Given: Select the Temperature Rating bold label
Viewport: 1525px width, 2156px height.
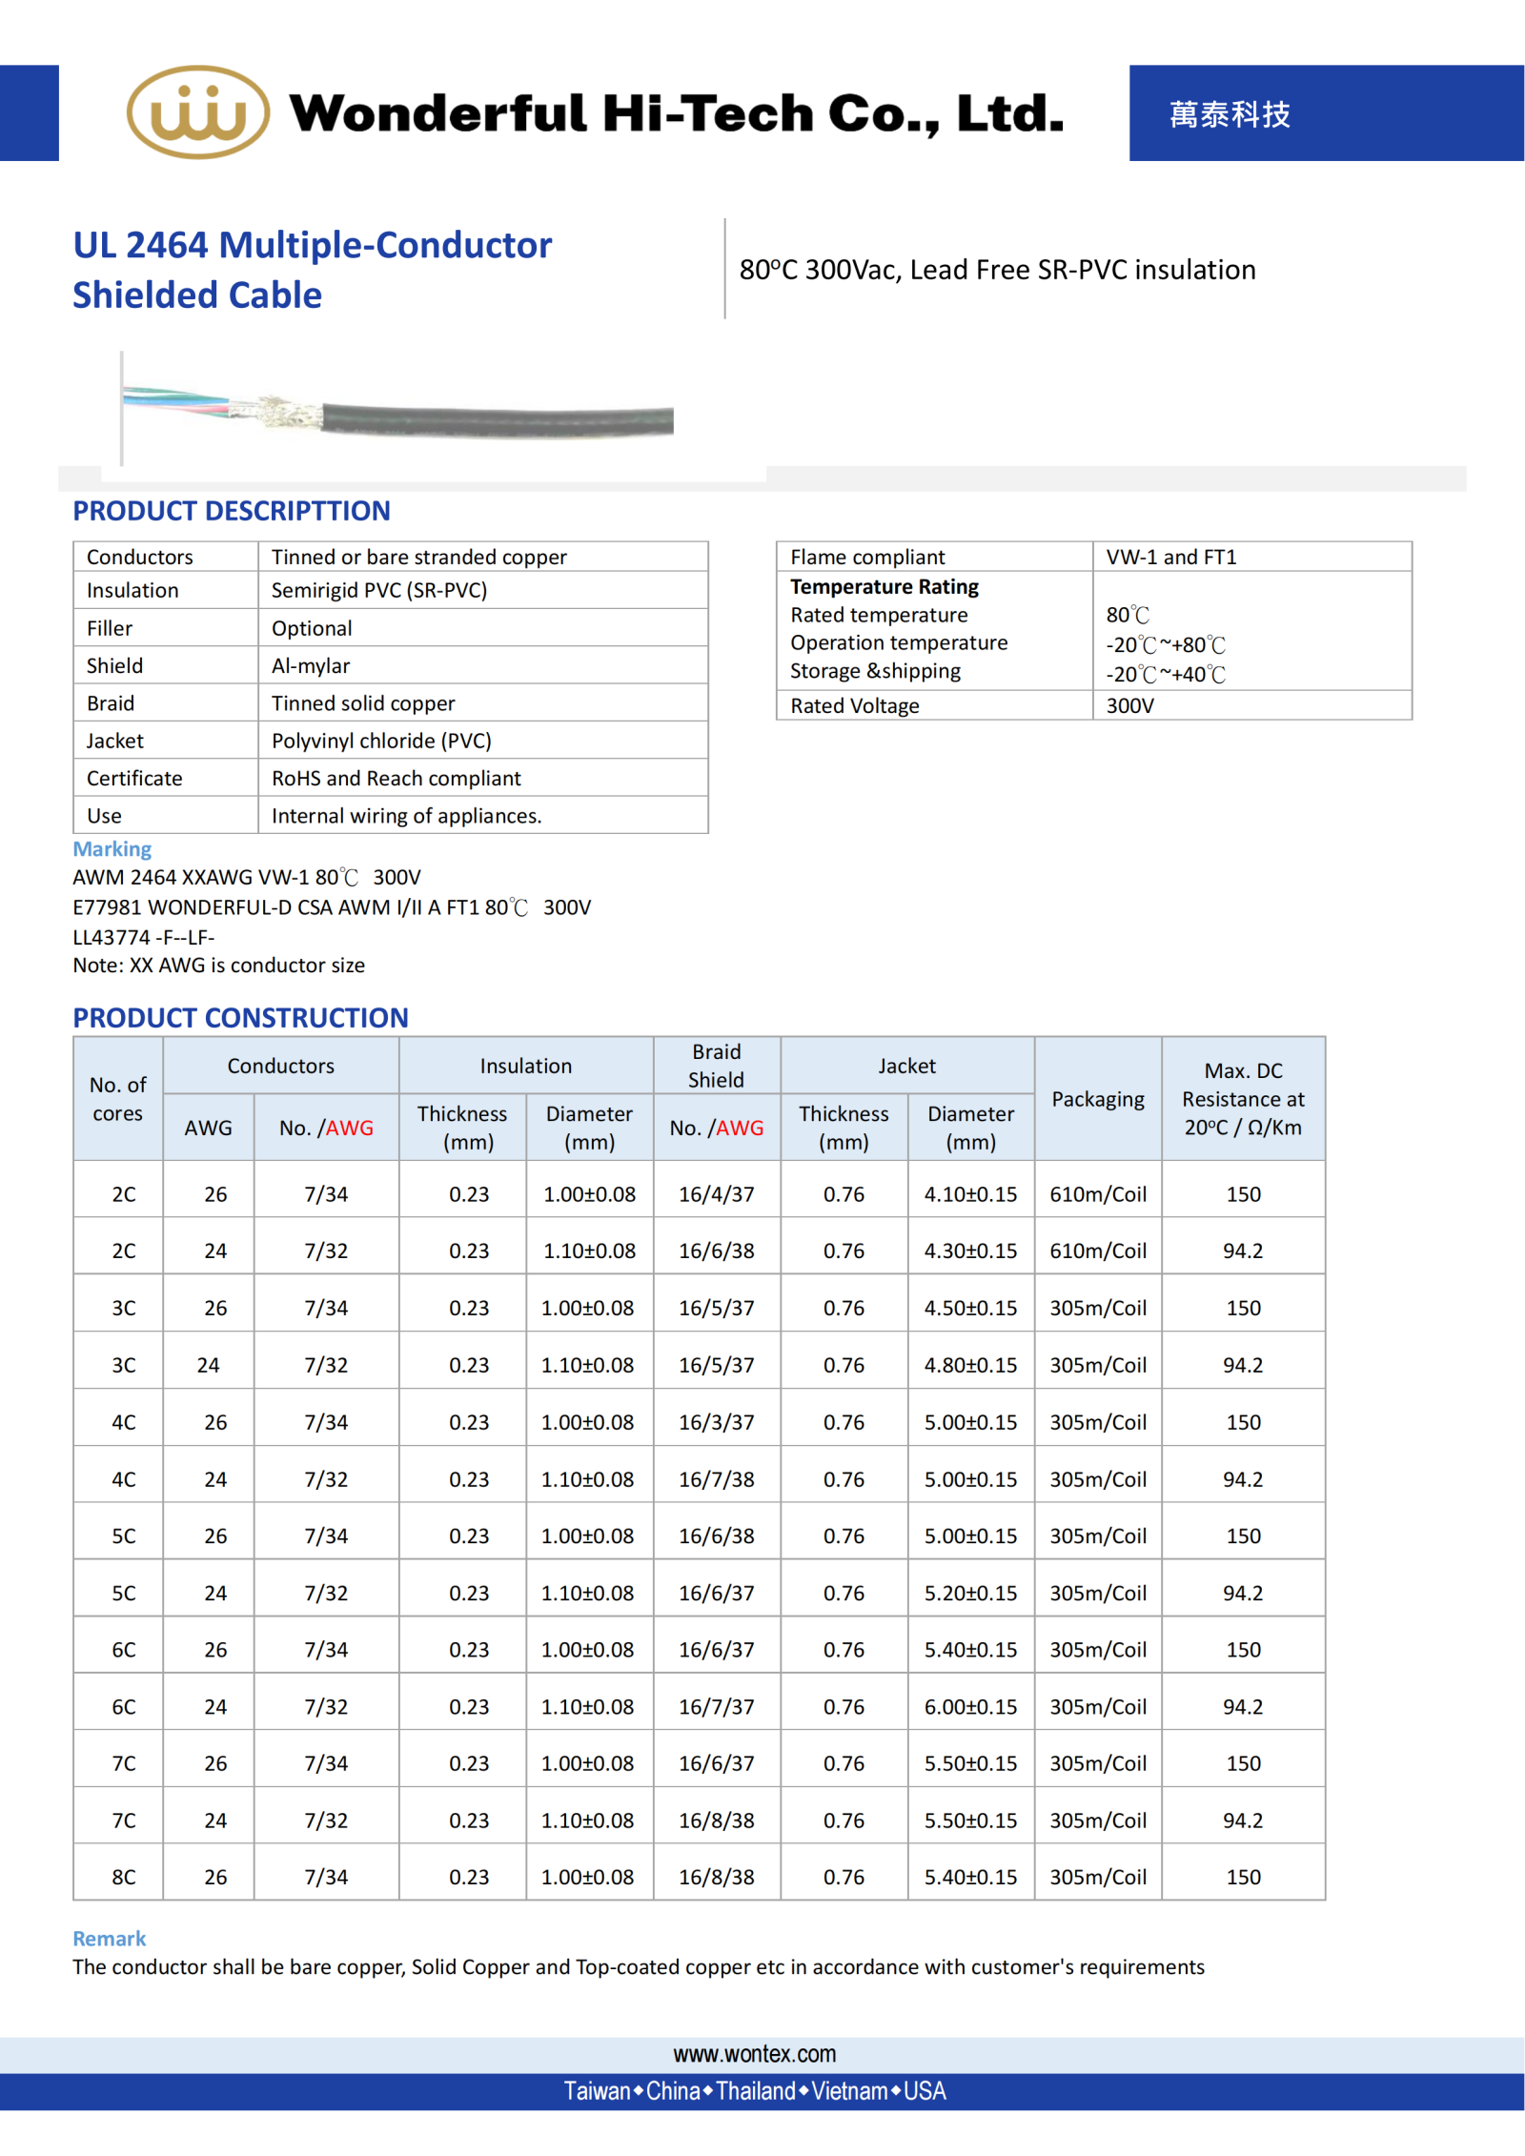Looking at the screenshot, I should 884,586.
